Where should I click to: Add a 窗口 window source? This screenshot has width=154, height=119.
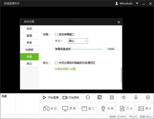[87, 108]
